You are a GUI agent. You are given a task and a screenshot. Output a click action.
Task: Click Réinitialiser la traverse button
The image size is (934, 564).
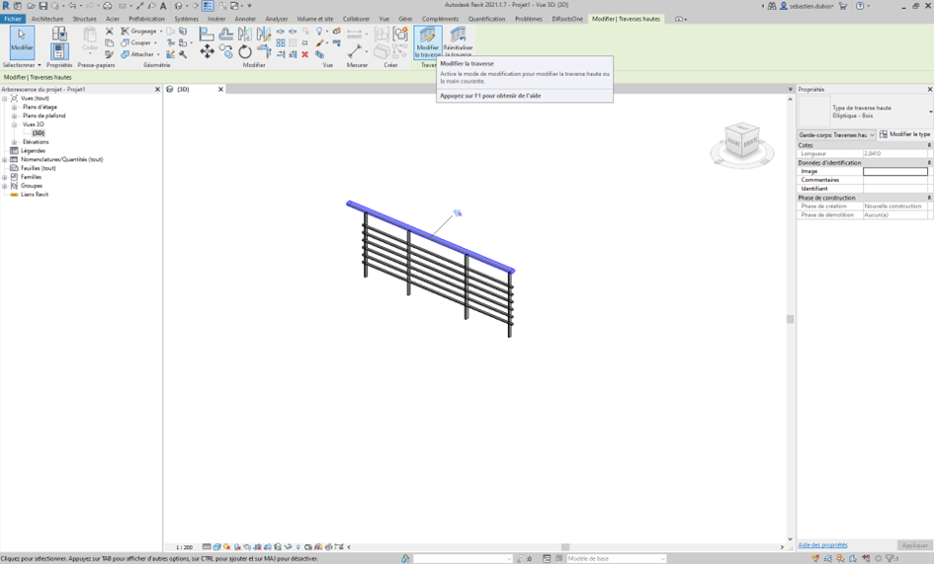458,42
